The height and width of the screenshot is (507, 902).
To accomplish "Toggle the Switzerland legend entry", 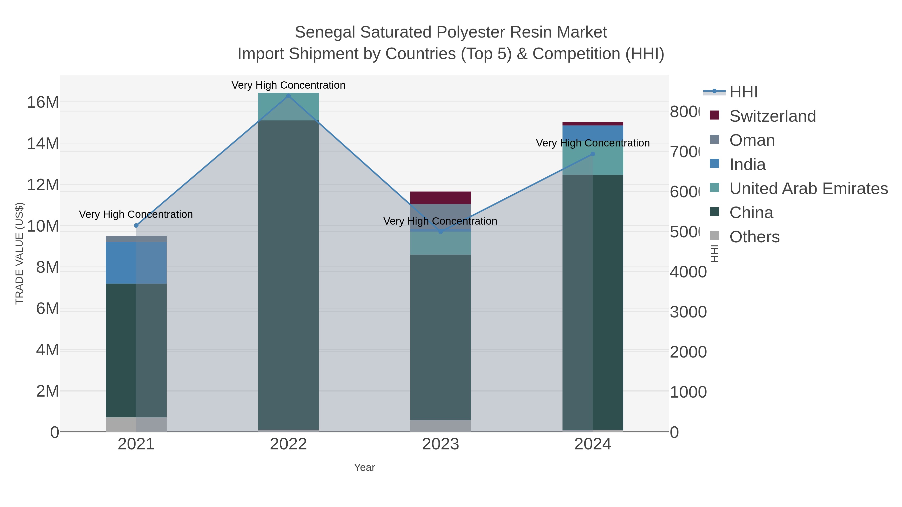I will click(763, 116).
